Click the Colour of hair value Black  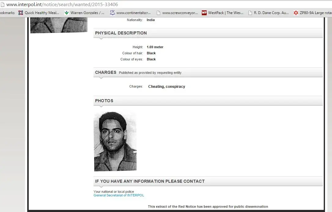point(151,53)
